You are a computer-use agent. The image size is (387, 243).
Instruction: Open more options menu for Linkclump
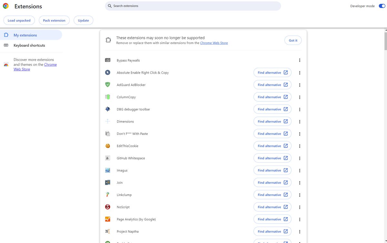(x=300, y=195)
